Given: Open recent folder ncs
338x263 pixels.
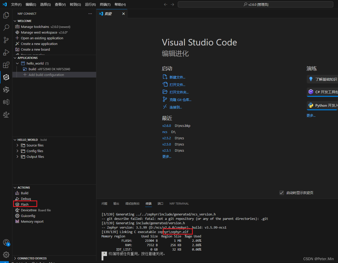Looking at the screenshot, I should pos(165,132).
